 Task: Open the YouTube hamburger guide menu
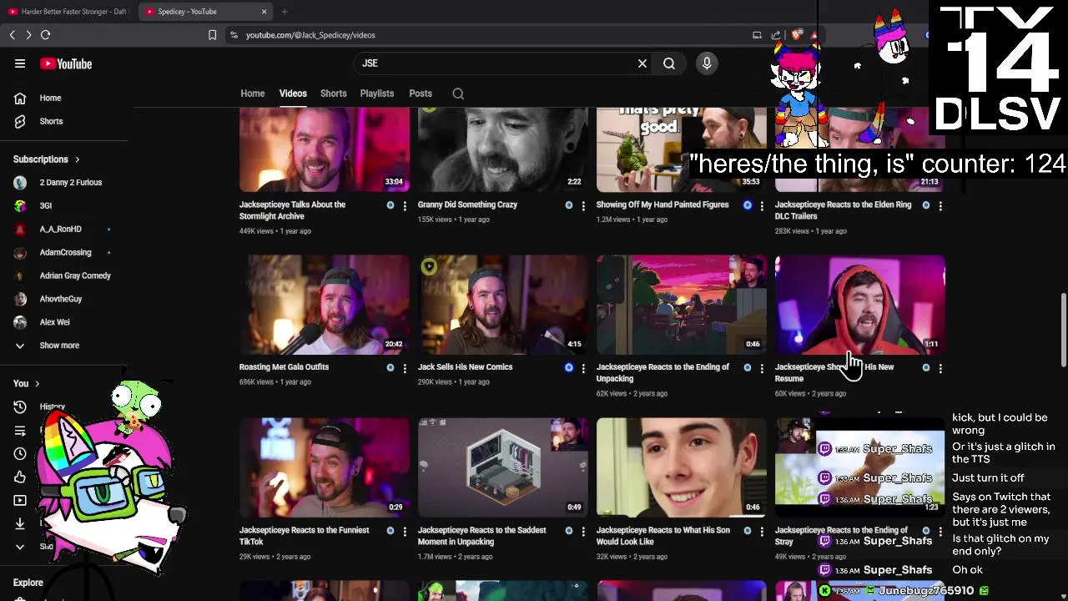pos(20,63)
